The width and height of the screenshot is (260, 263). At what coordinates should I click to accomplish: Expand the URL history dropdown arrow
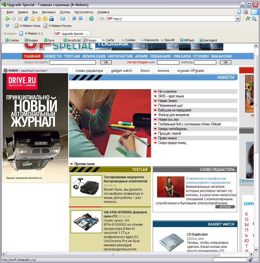tap(238, 19)
